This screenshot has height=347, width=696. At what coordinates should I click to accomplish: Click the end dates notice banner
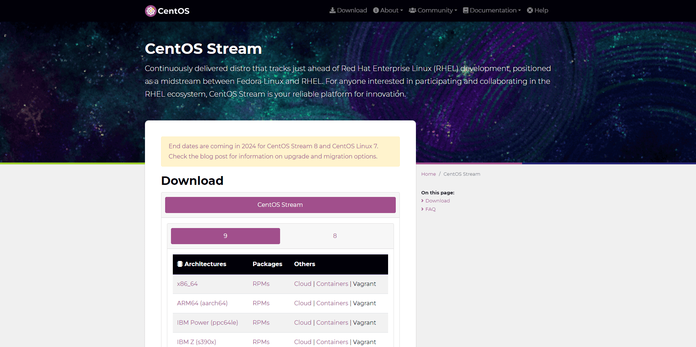click(280, 152)
